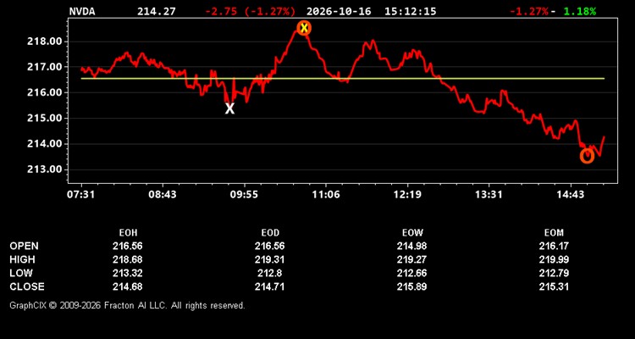Click the EOH HIGH value 218.68
Image resolution: width=635 pixels, height=339 pixels.
click(x=128, y=259)
